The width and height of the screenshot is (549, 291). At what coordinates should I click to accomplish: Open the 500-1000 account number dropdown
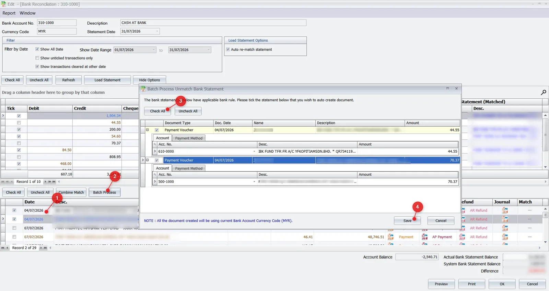(254, 182)
